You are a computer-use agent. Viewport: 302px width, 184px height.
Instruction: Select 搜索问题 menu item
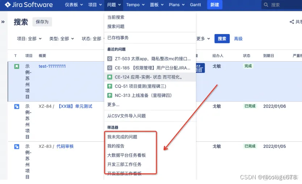coord(150,26)
